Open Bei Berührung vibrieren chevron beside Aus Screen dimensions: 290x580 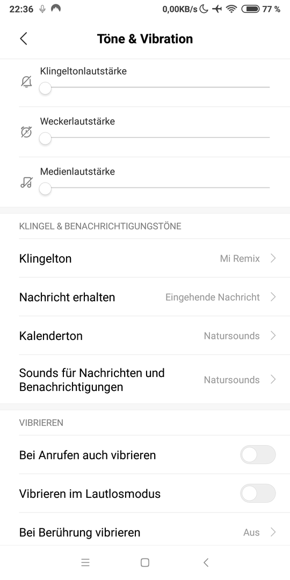click(x=273, y=532)
